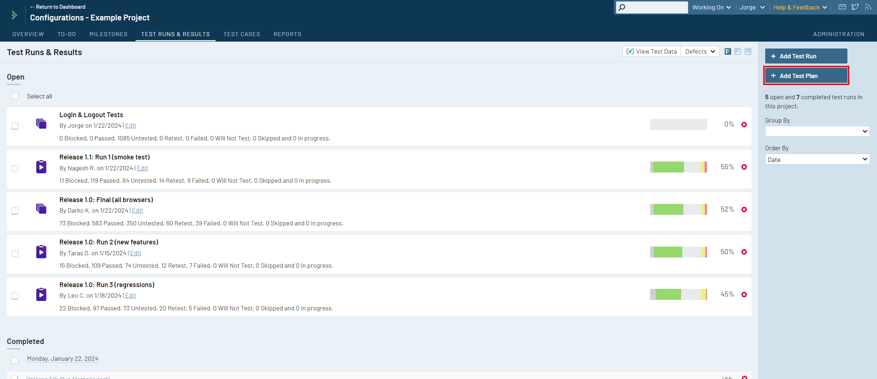Open the Milestones tab

(x=109, y=34)
